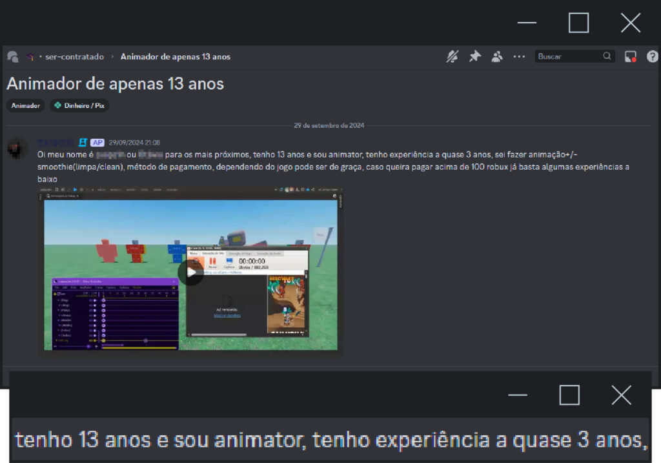Click the poster's blurred profile avatar
661x463 pixels.
[17, 149]
